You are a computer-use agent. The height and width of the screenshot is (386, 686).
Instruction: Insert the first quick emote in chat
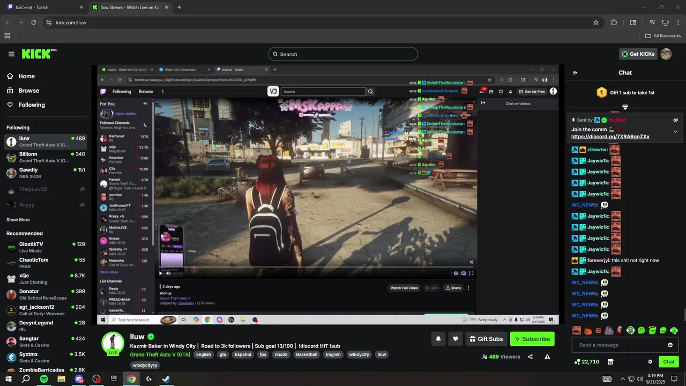577,330
